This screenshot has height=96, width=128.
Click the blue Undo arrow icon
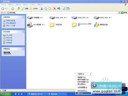click(59, 9)
